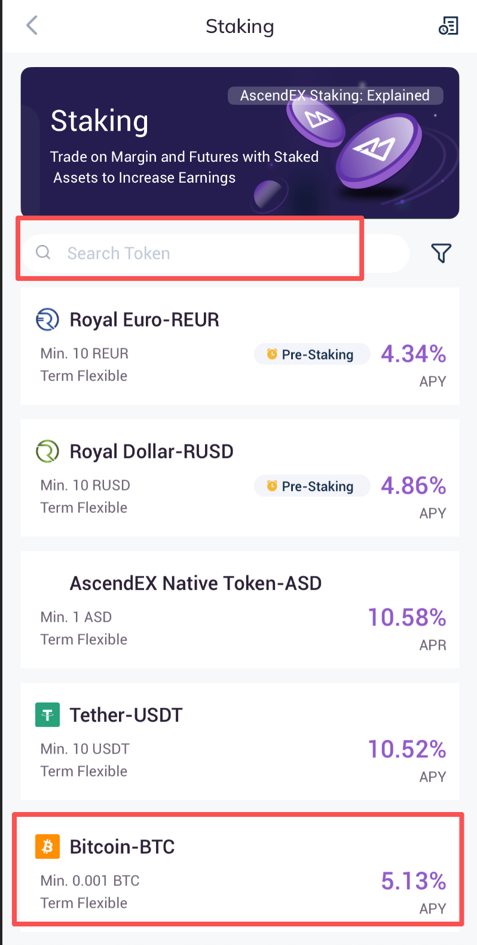
Task: Select Royal Euro-REUR staking title
Action: click(144, 320)
